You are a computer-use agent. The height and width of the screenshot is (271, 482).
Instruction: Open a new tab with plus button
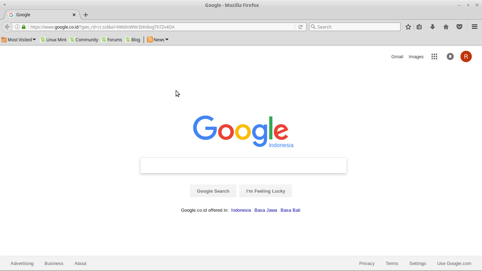(86, 15)
